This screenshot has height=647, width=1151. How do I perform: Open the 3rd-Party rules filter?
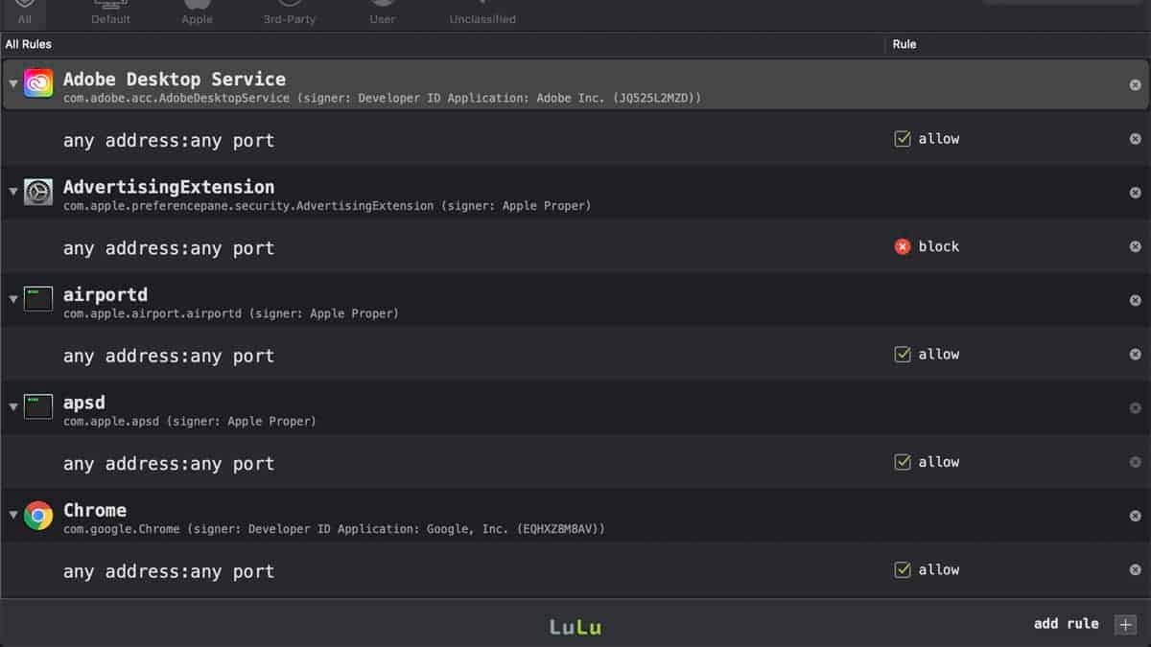point(289,12)
